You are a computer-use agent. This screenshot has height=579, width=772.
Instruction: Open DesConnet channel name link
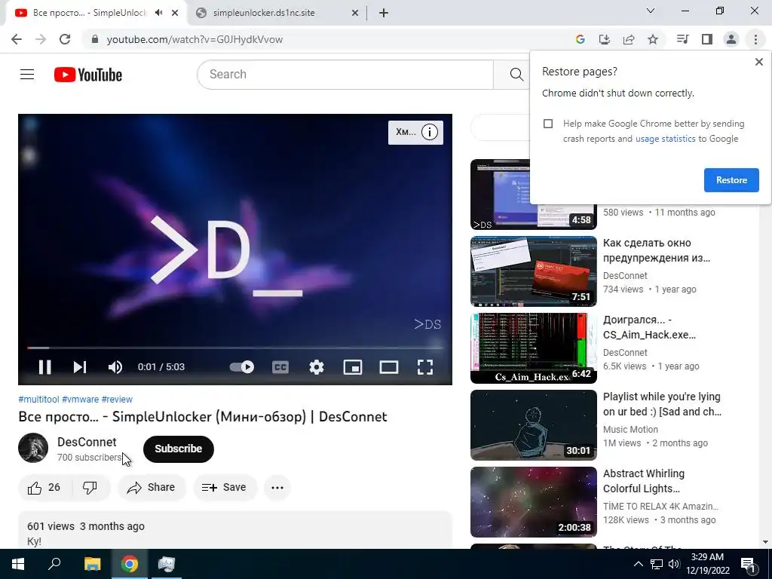(x=87, y=442)
